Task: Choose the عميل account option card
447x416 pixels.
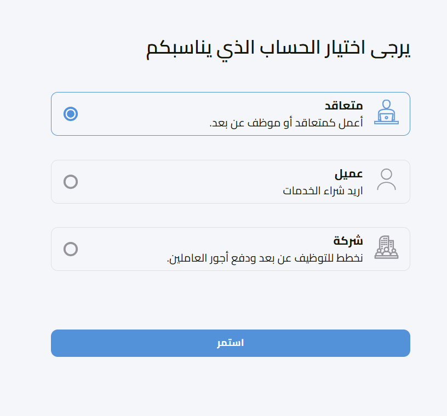Action: coord(230,182)
